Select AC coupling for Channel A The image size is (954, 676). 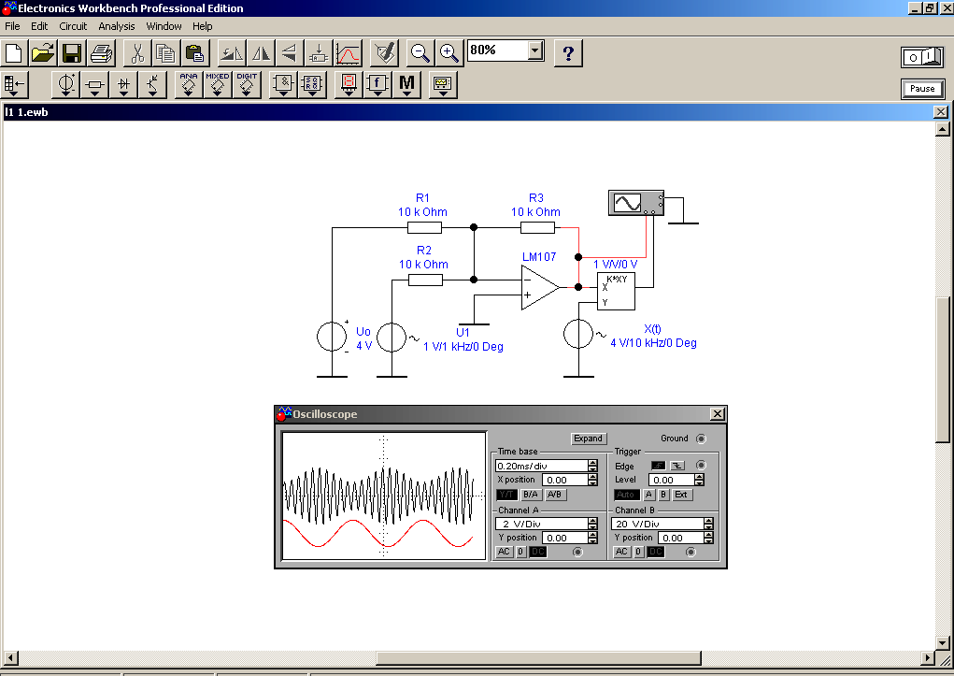coord(504,552)
